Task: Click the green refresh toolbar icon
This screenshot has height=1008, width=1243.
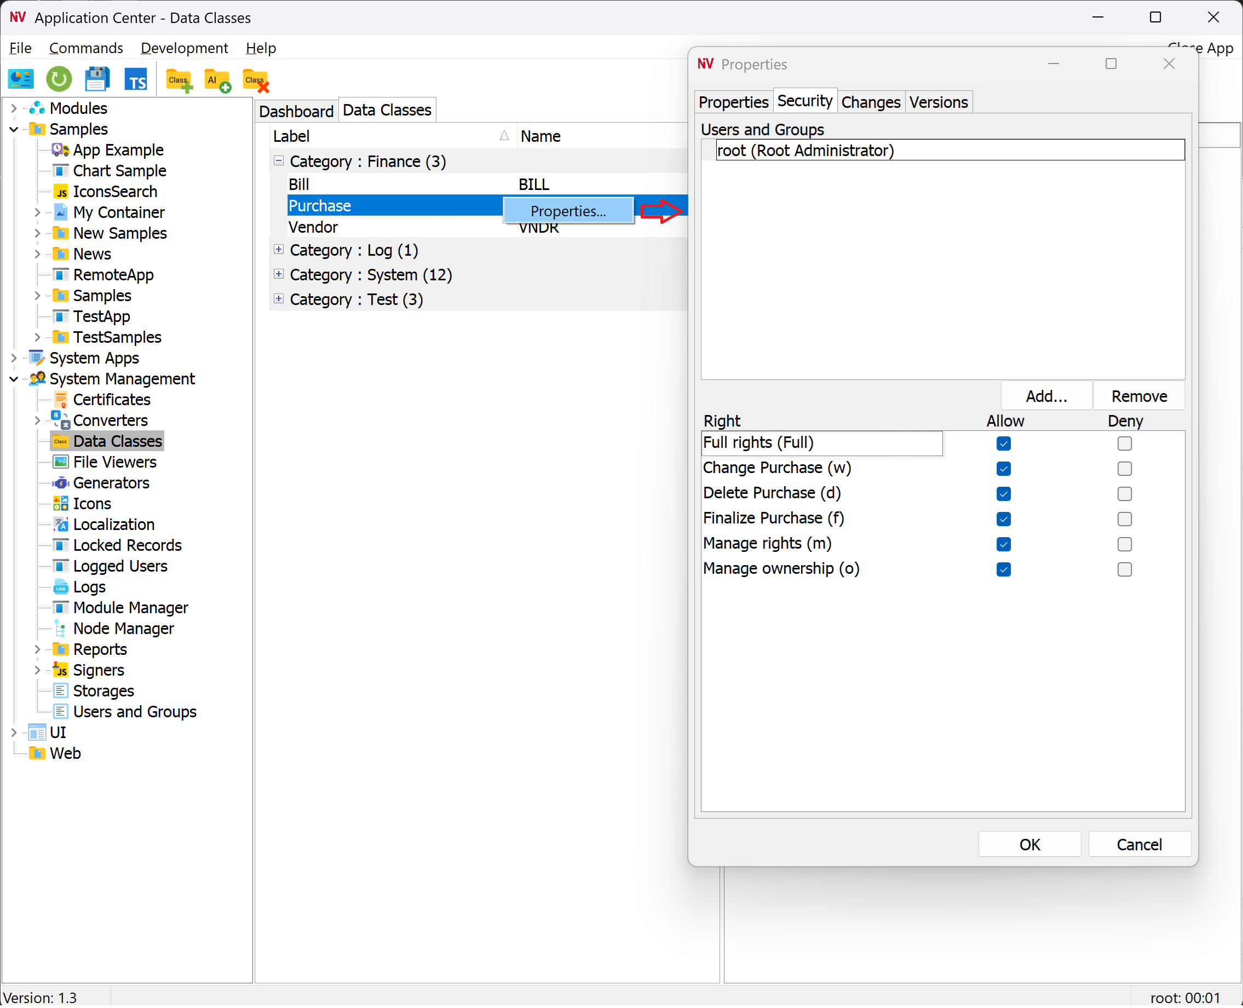Action: point(59,79)
